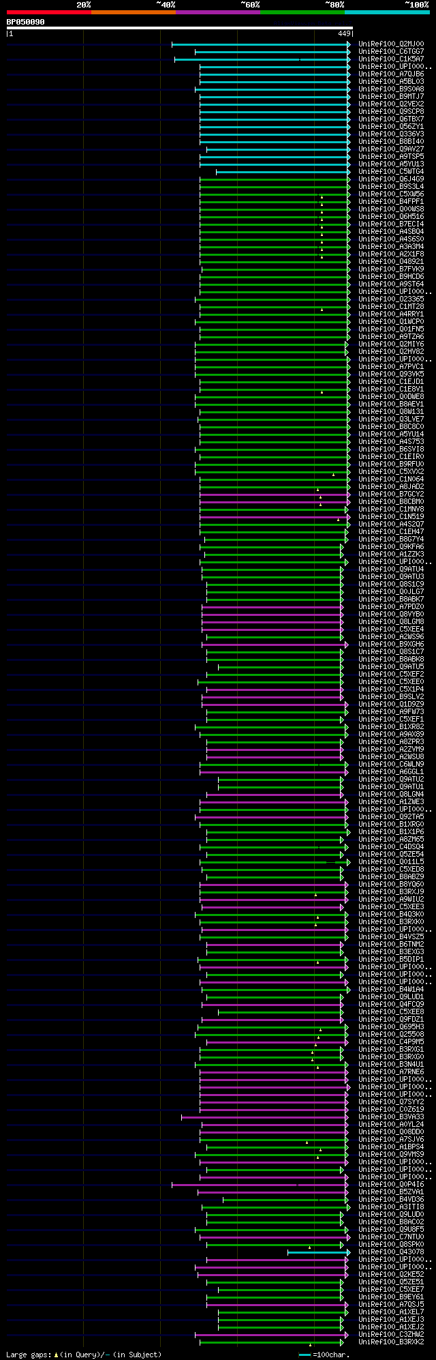Click label UniRef100_C3ZHW2

click(x=391, y=1334)
